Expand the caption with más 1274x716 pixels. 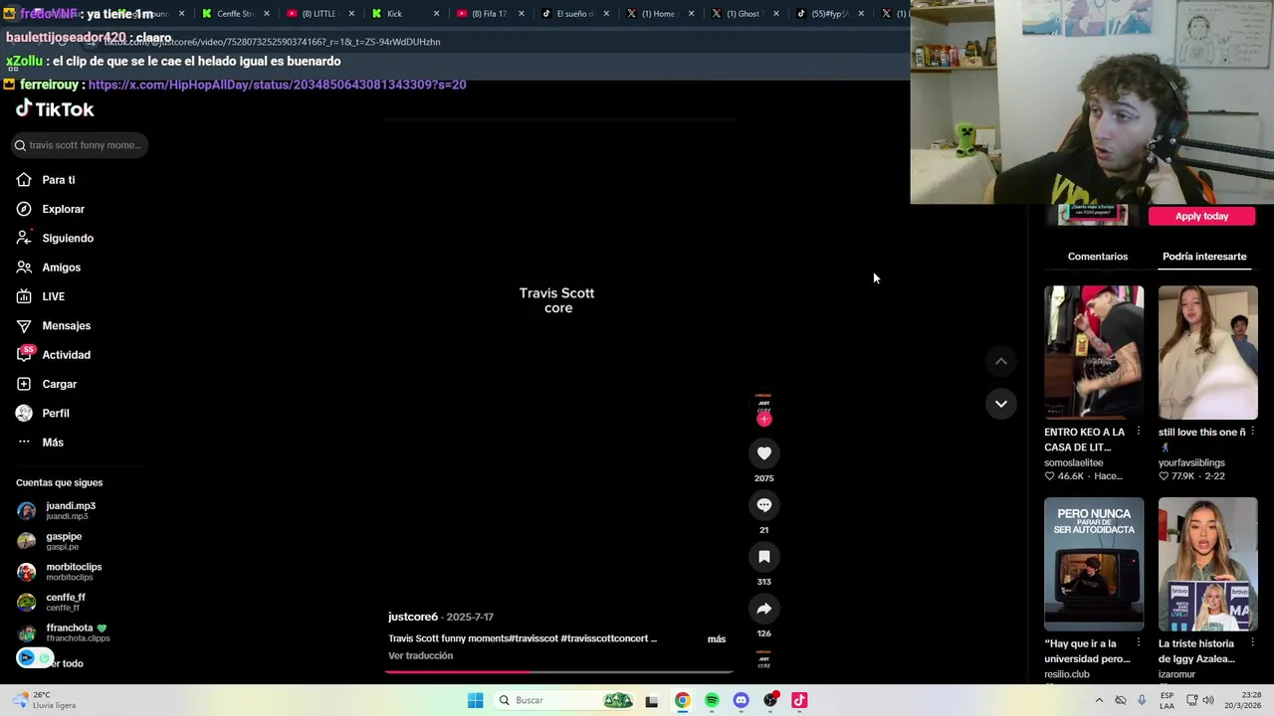(x=717, y=639)
